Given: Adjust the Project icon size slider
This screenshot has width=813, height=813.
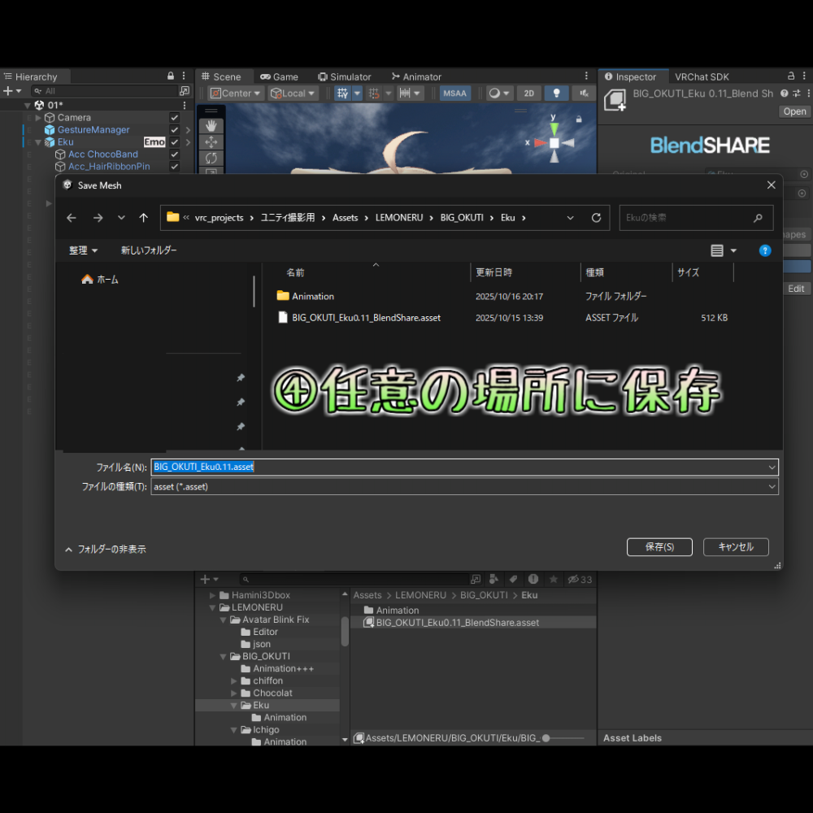Looking at the screenshot, I should tap(563, 738).
